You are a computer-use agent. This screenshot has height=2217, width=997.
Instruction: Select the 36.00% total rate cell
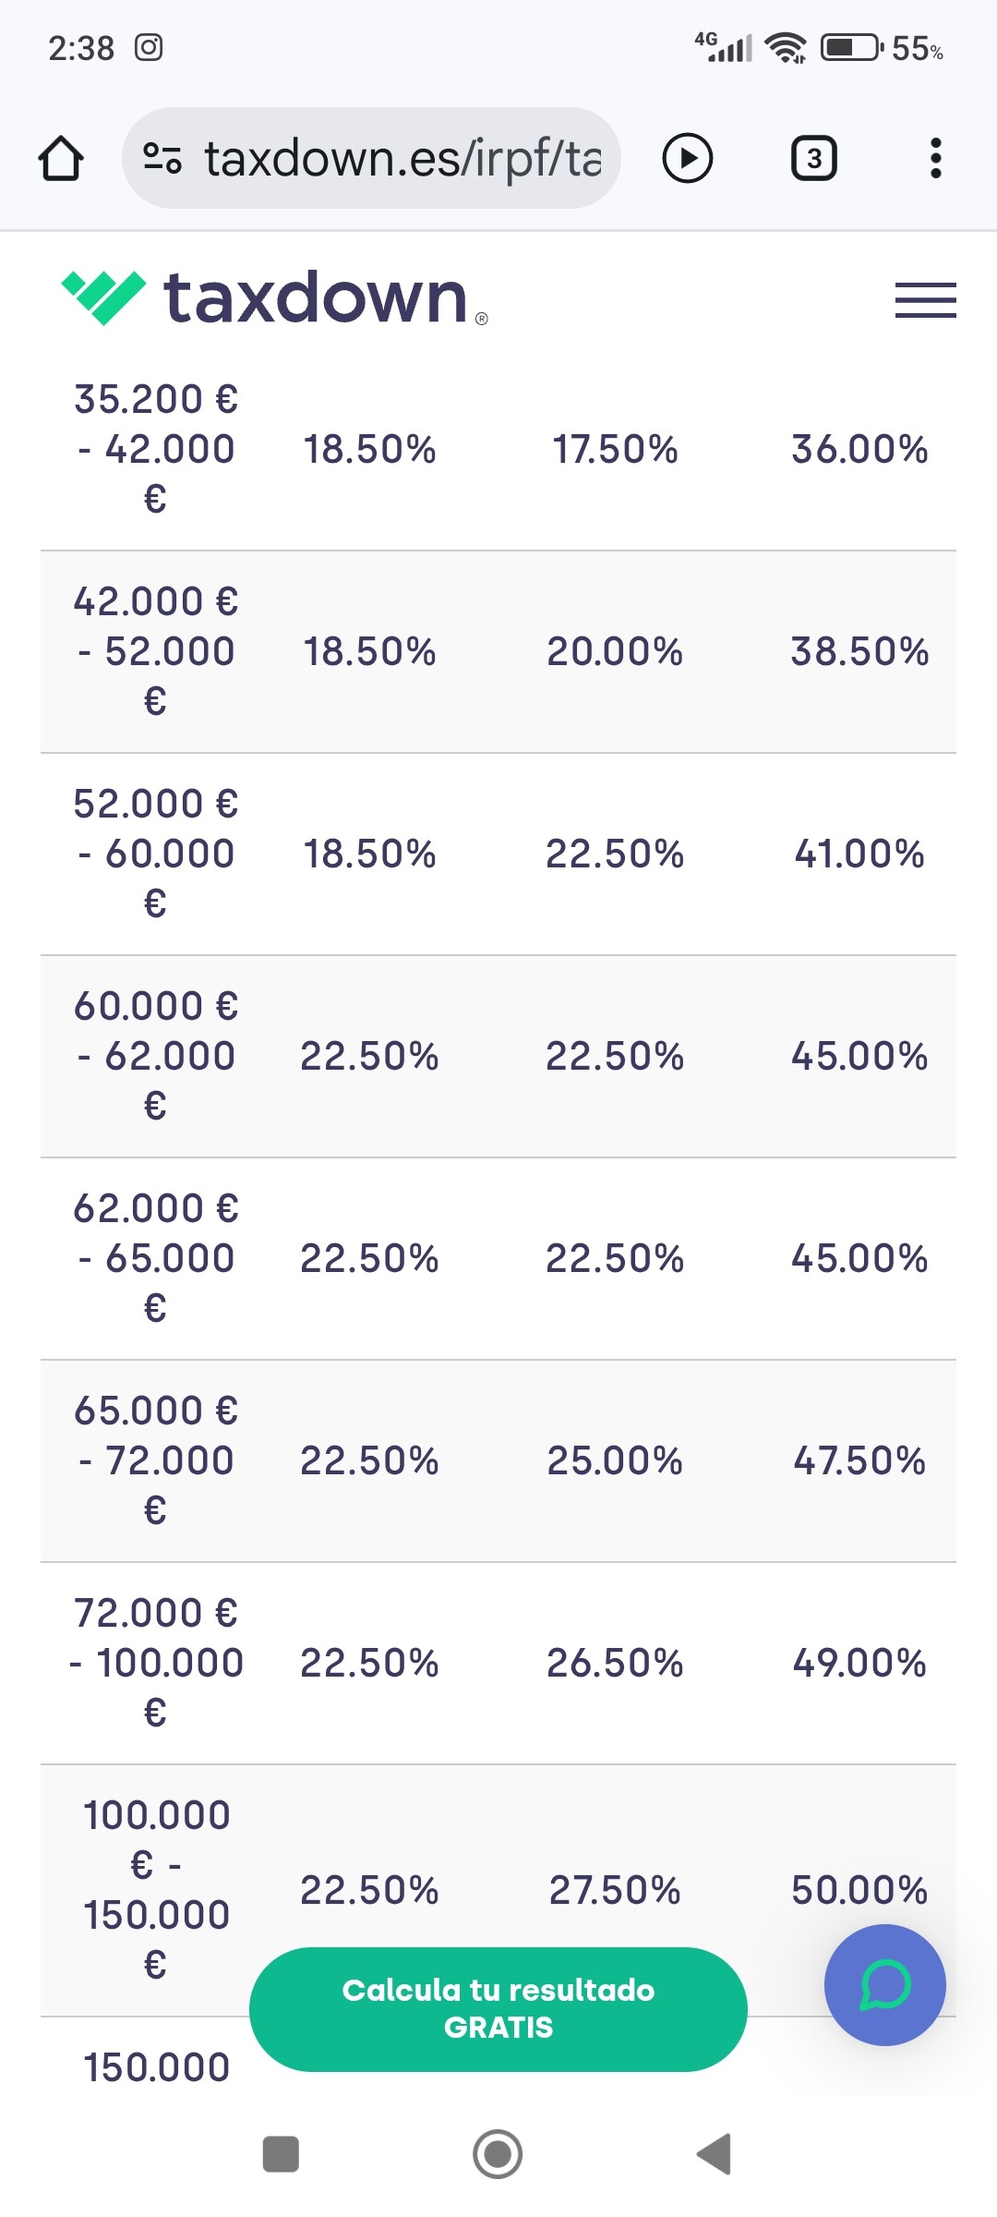pyautogui.click(x=859, y=450)
